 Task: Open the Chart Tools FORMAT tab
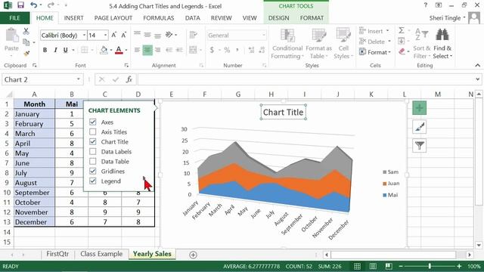point(312,18)
